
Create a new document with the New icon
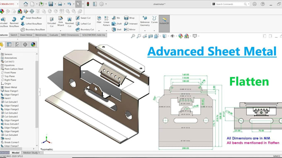pyautogui.click(x=32, y=4)
